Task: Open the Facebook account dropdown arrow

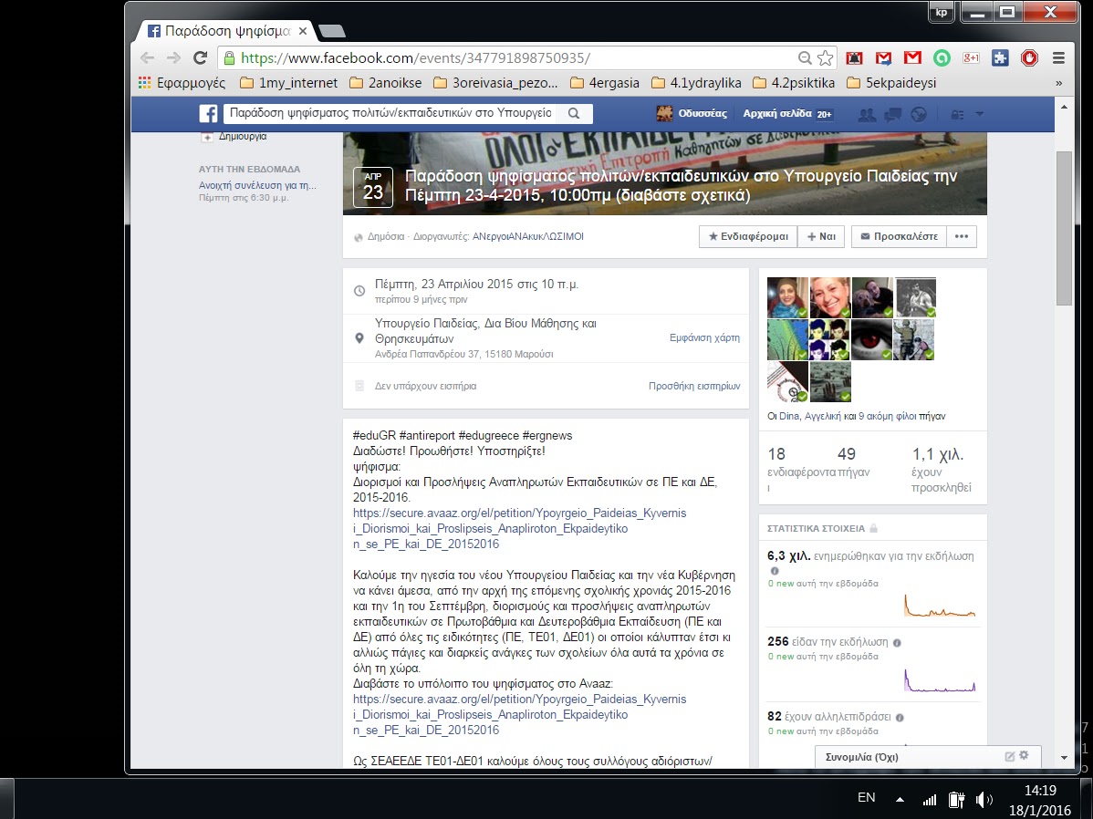Action: click(x=979, y=114)
